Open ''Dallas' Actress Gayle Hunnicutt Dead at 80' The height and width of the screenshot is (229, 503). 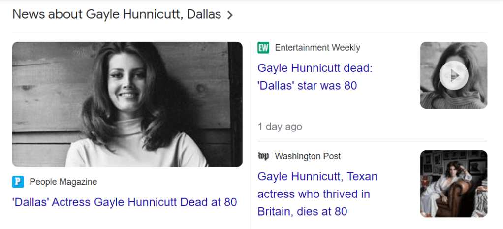125,202
